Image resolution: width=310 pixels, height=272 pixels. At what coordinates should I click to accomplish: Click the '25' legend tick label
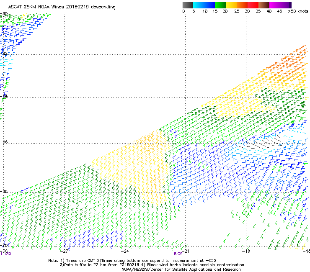237,11
